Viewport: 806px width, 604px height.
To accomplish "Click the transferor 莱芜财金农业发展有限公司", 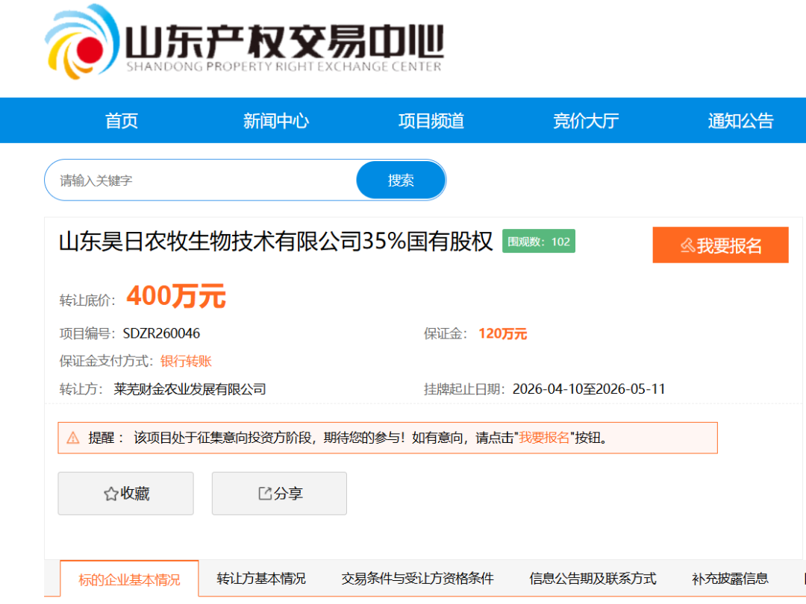I will [190, 389].
